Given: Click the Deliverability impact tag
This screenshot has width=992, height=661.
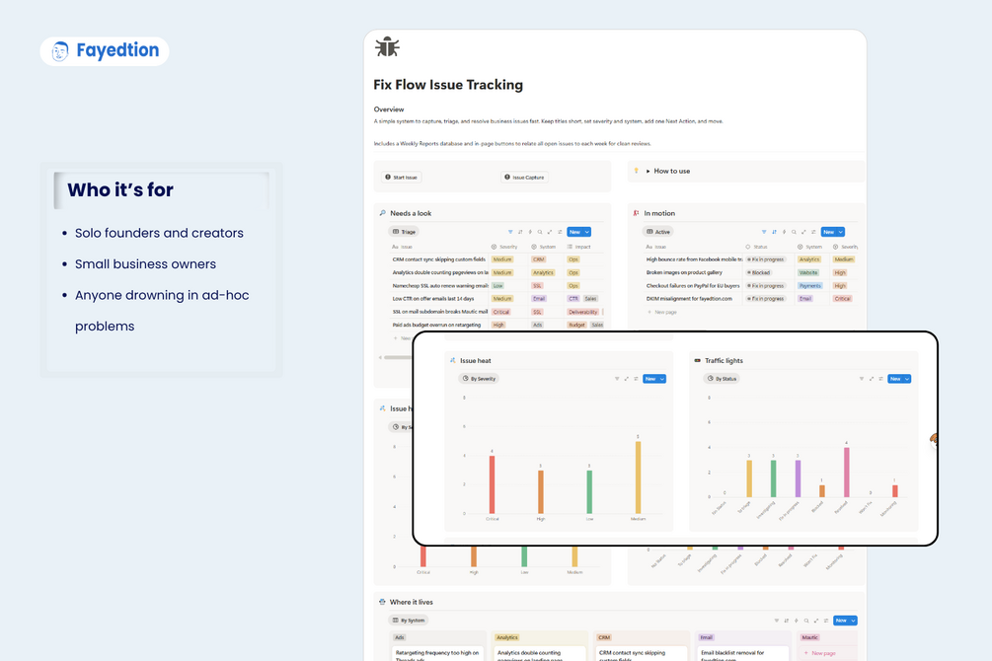Looking at the screenshot, I should (x=582, y=312).
